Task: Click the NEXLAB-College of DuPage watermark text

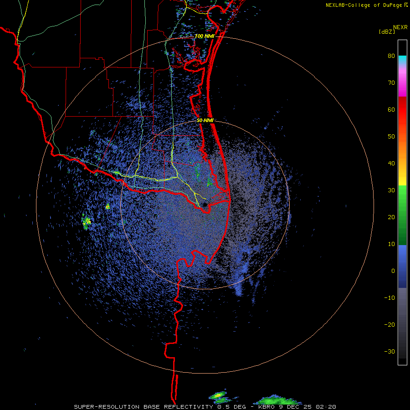Action: 366,5
